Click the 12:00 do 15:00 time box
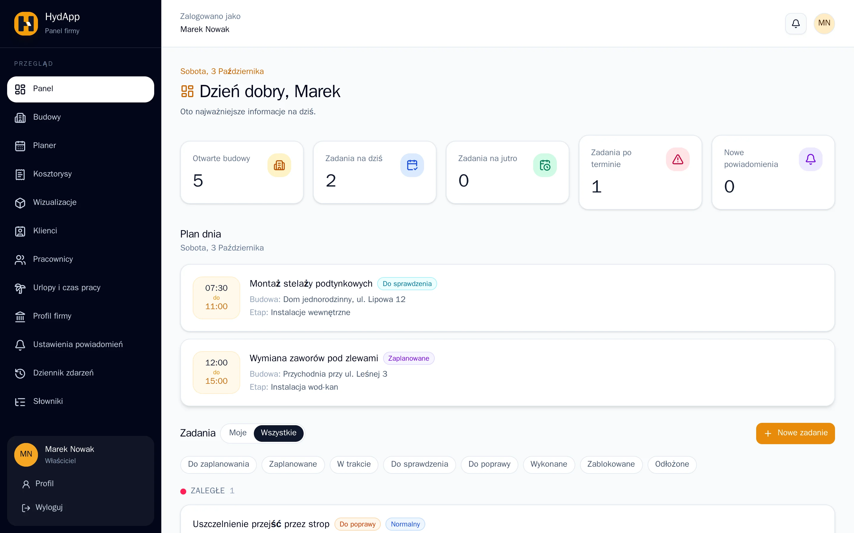Screen dimensions: 854x533 pos(216,372)
